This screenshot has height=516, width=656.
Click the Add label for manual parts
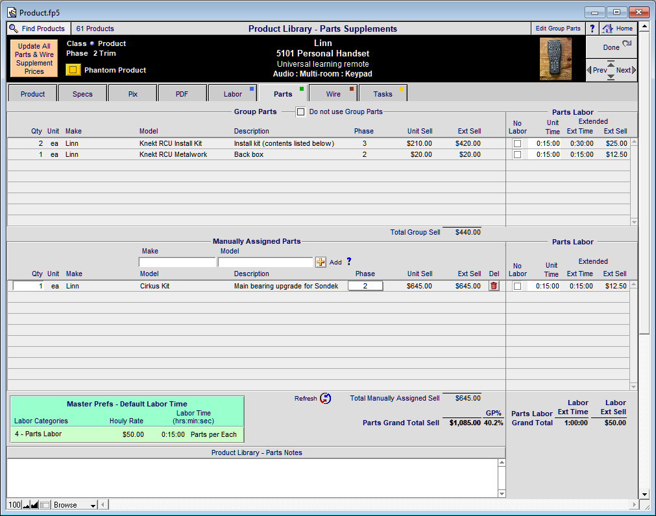(335, 262)
